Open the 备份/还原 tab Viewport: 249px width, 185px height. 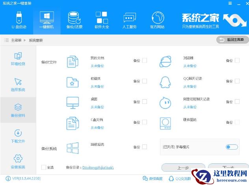74,20
